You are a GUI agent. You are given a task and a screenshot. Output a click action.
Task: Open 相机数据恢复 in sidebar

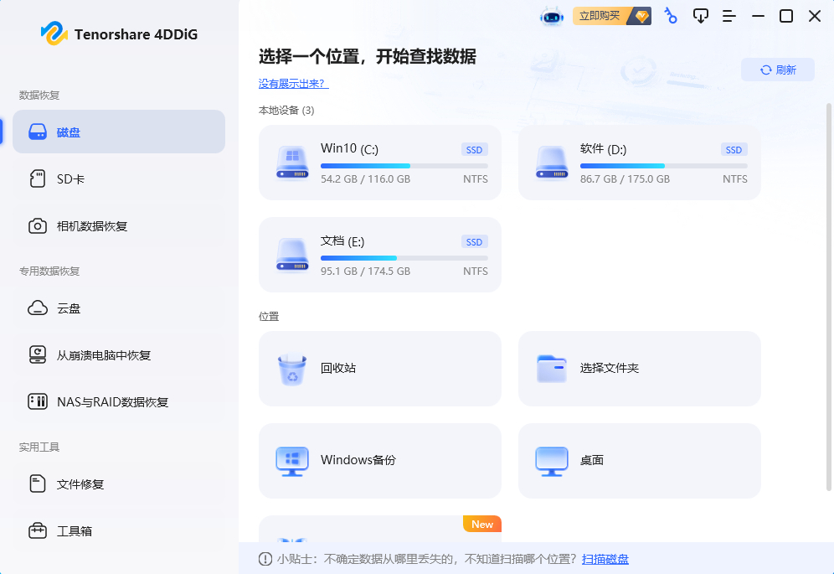(x=119, y=225)
